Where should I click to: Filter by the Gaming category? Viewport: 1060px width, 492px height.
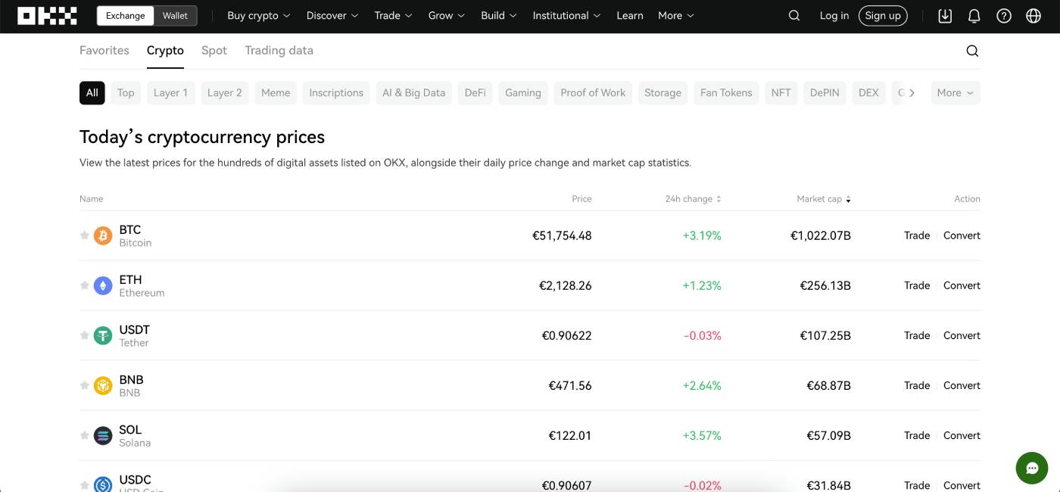[x=523, y=93]
